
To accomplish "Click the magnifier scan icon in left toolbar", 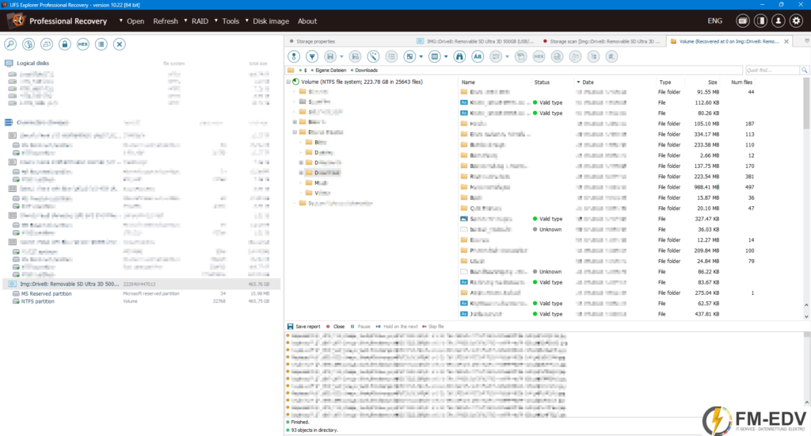I will (10, 44).
